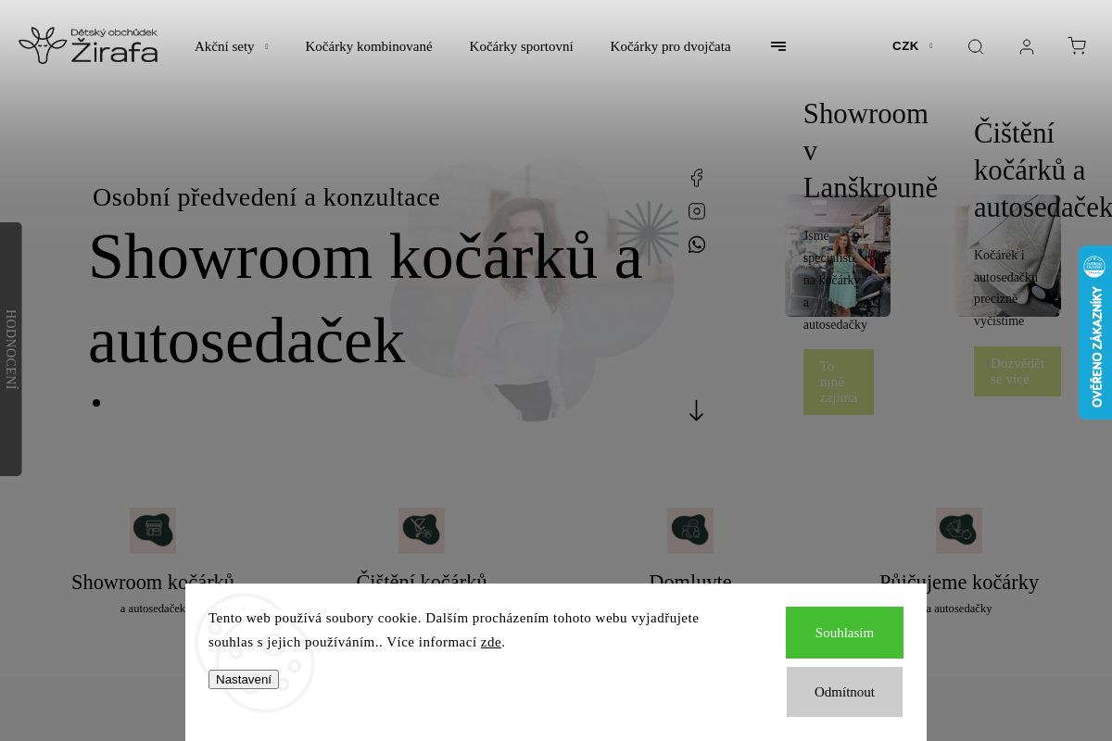This screenshot has width=1112, height=741.
Task: Click 'Osobní předvedení a konzultace' subtitle
Action: (266, 197)
